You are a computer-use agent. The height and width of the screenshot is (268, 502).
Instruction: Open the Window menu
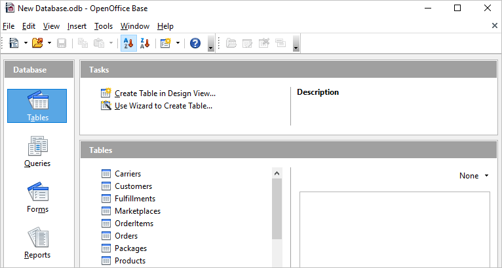pos(135,26)
